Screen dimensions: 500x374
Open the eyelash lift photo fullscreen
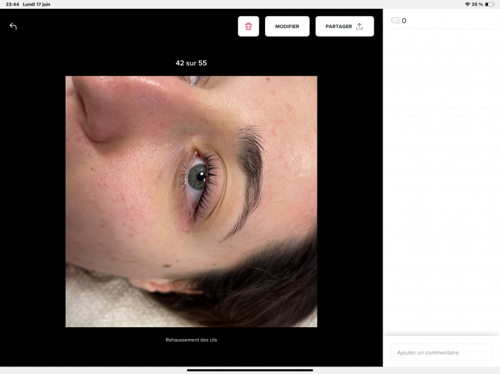tap(191, 202)
